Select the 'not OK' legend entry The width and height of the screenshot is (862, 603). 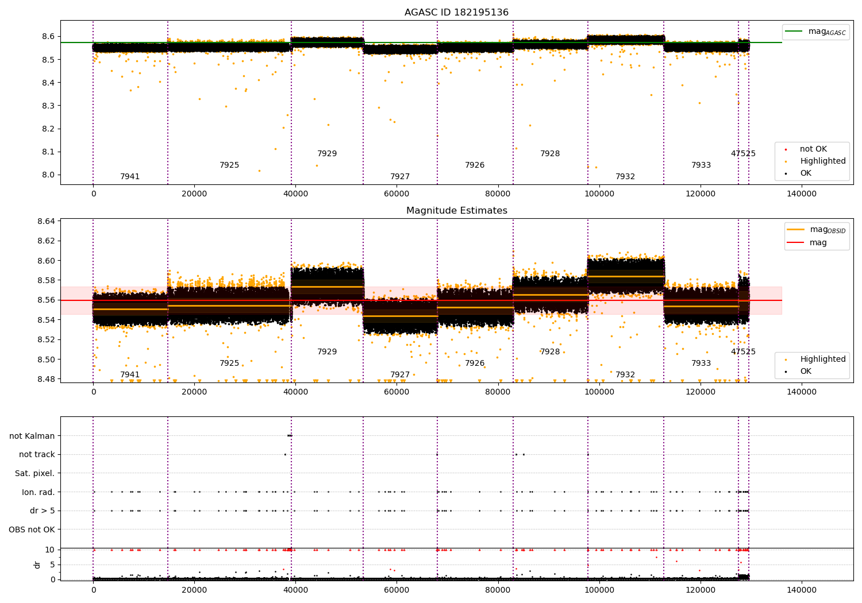[x=813, y=149]
